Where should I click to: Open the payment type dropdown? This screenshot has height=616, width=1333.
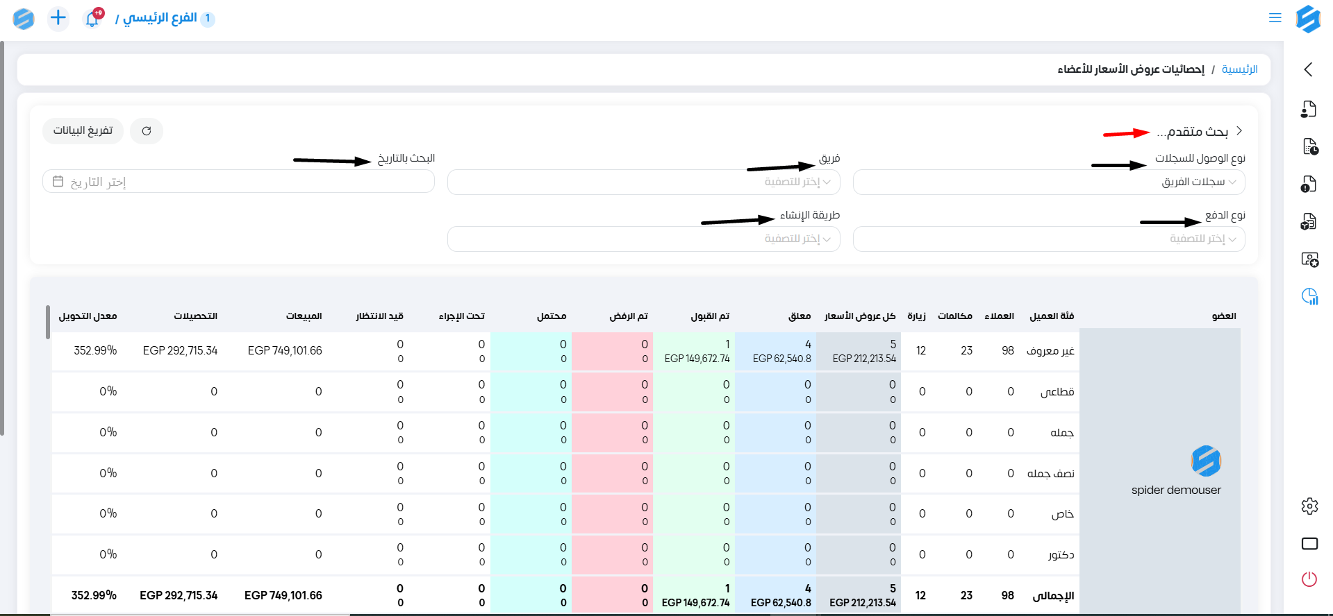tap(1048, 239)
